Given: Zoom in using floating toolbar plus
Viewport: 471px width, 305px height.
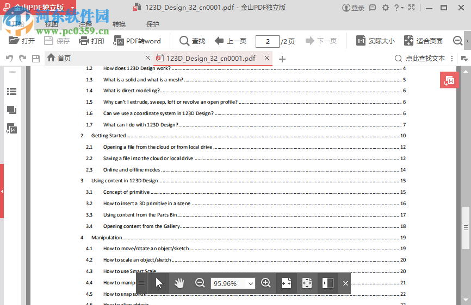Looking at the screenshot, I should pyautogui.click(x=266, y=283).
